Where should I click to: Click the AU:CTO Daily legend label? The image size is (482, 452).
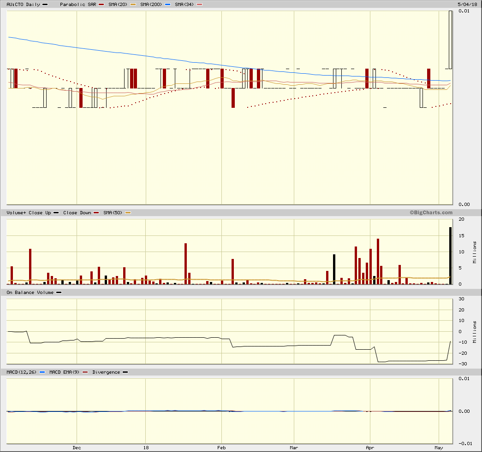(x=24, y=5)
